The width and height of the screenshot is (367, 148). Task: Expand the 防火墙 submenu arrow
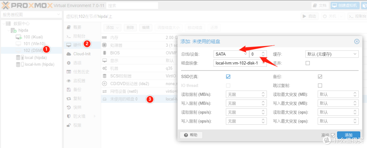pos(95,116)
